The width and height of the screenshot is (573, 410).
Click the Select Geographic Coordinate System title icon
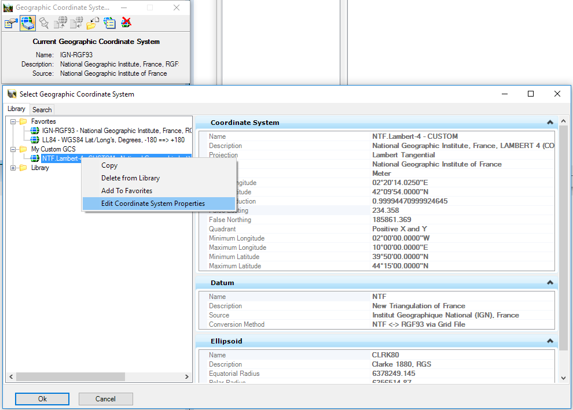12,94
